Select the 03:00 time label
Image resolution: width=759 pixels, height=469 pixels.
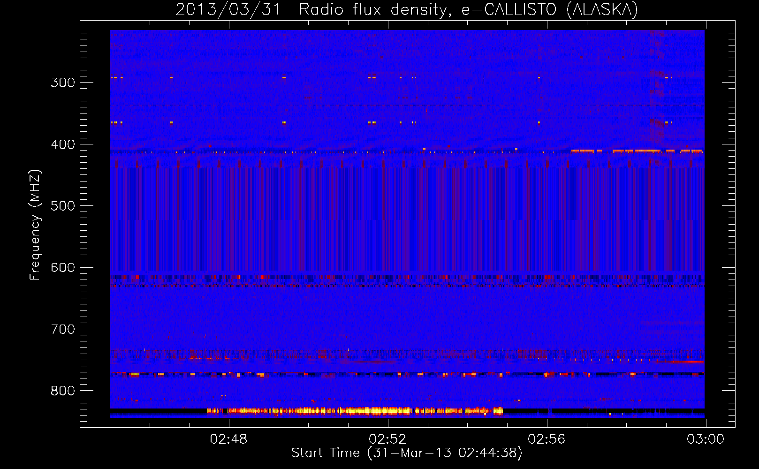coord(705,439)
